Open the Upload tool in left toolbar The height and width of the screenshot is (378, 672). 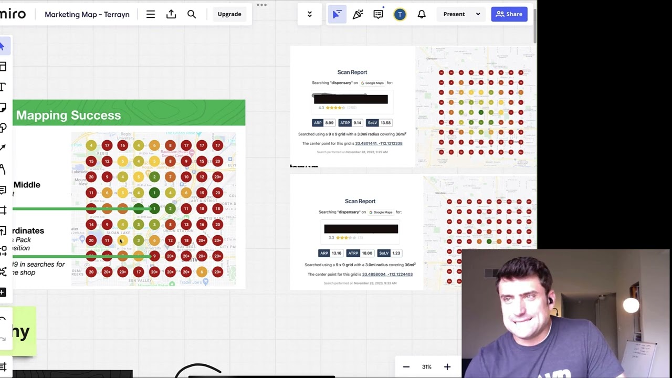tap(3, 230)
